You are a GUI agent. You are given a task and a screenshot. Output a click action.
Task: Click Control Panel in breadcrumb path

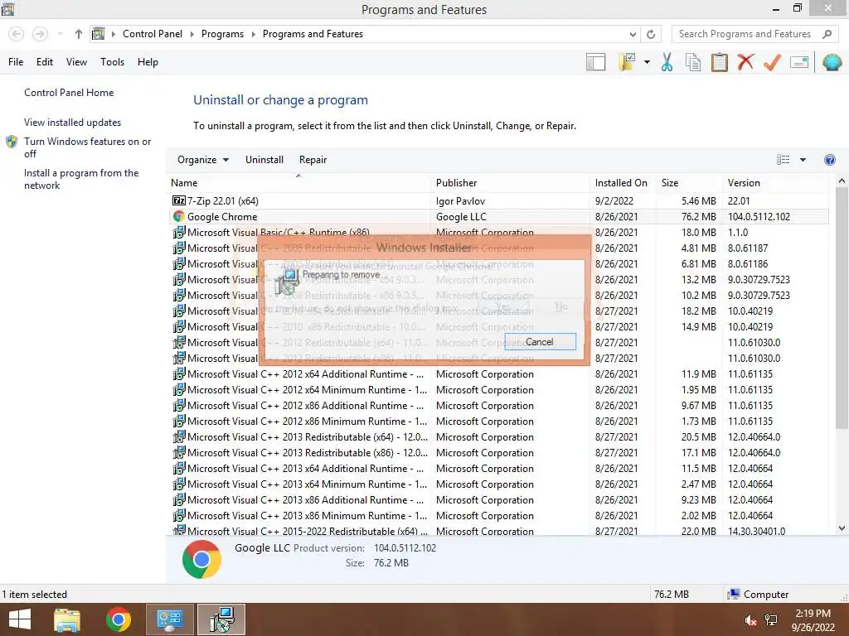click(x=153, y=34)
